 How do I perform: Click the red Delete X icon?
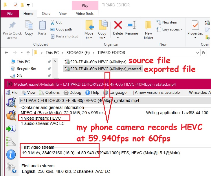click(x=118, y=25)
